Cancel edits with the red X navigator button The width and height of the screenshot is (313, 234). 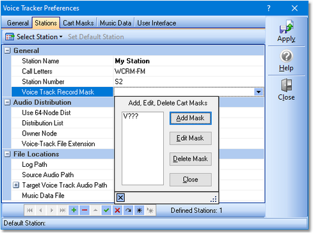[x=117, y=210]
